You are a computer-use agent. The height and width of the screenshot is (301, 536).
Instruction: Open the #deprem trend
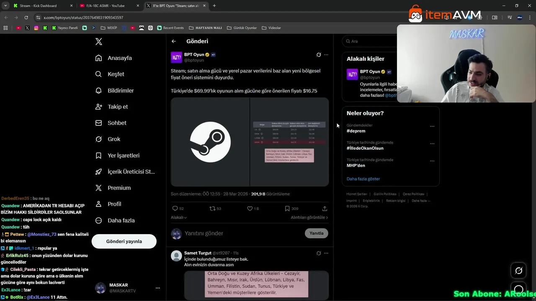click(356, 131)
